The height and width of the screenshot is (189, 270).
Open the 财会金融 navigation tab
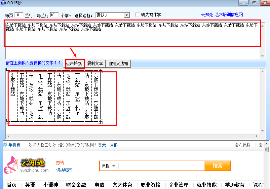click(x=76, y=185)
